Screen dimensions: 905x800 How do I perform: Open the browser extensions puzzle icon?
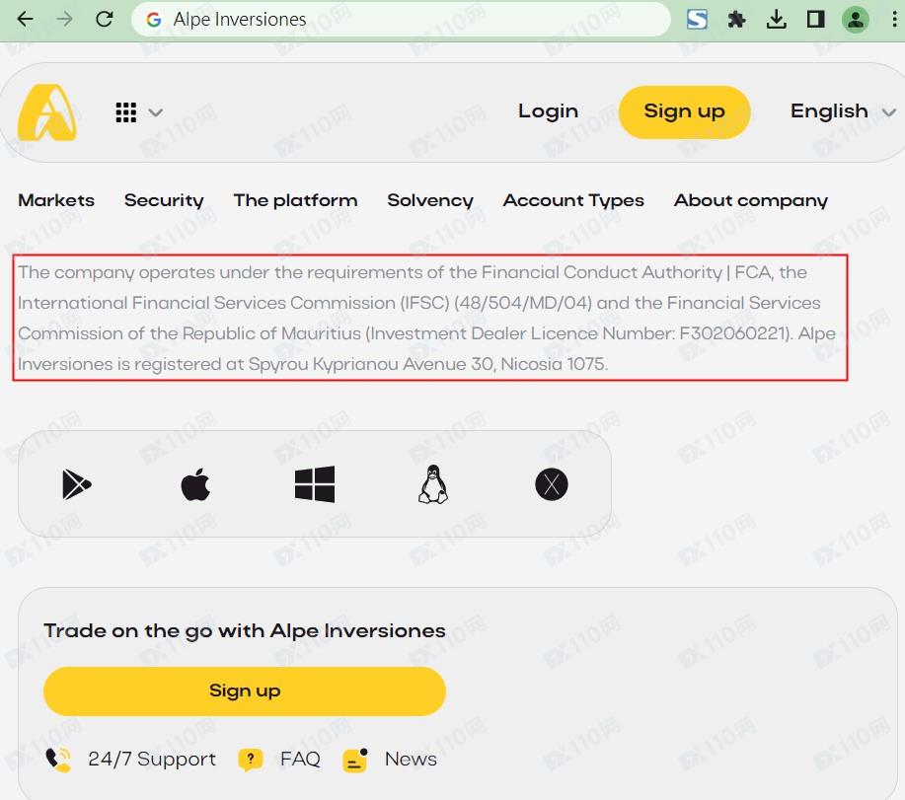(736, 20)
